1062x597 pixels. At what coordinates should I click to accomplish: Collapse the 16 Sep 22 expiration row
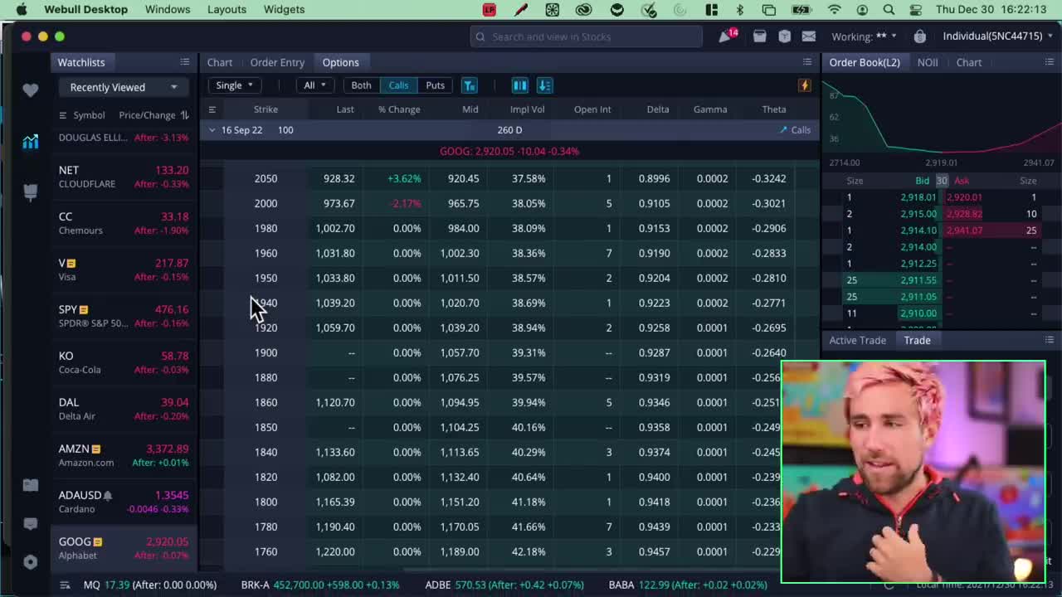[212, 130]
